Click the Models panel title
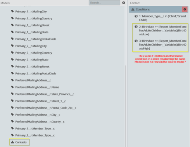This screenshot has height=147, width=190. [x=5, y=3]
